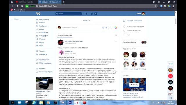The width and height of the screenshot is (186, 105).
Task: Click the Yandex Я home button
Action: (17, 6)
